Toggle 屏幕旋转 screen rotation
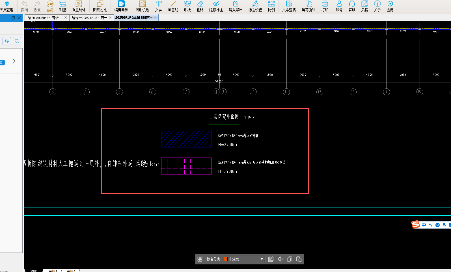 [308, 6]
